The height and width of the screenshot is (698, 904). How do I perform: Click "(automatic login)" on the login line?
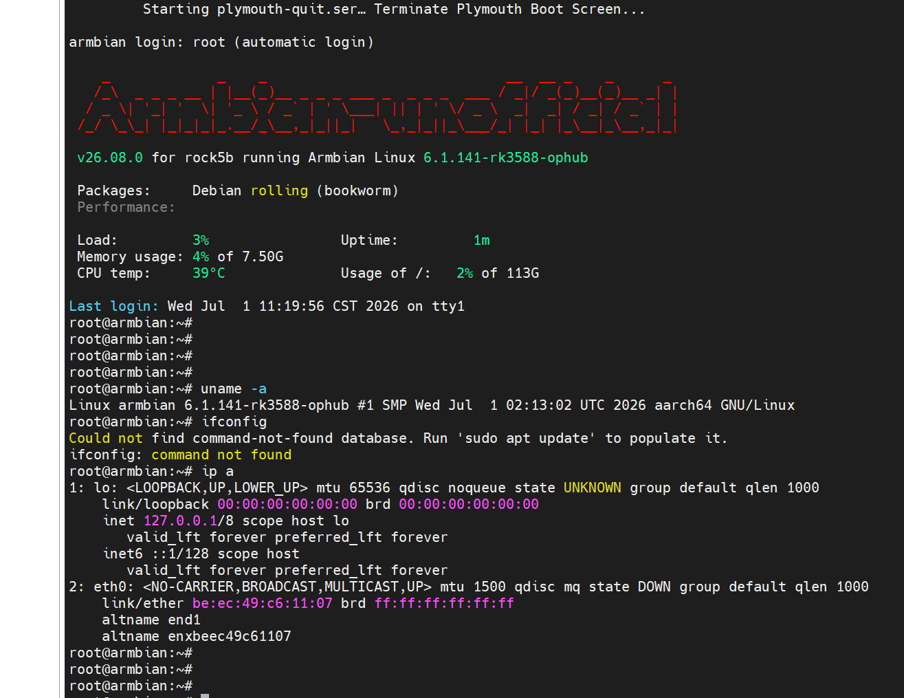(x=304, y=43)
